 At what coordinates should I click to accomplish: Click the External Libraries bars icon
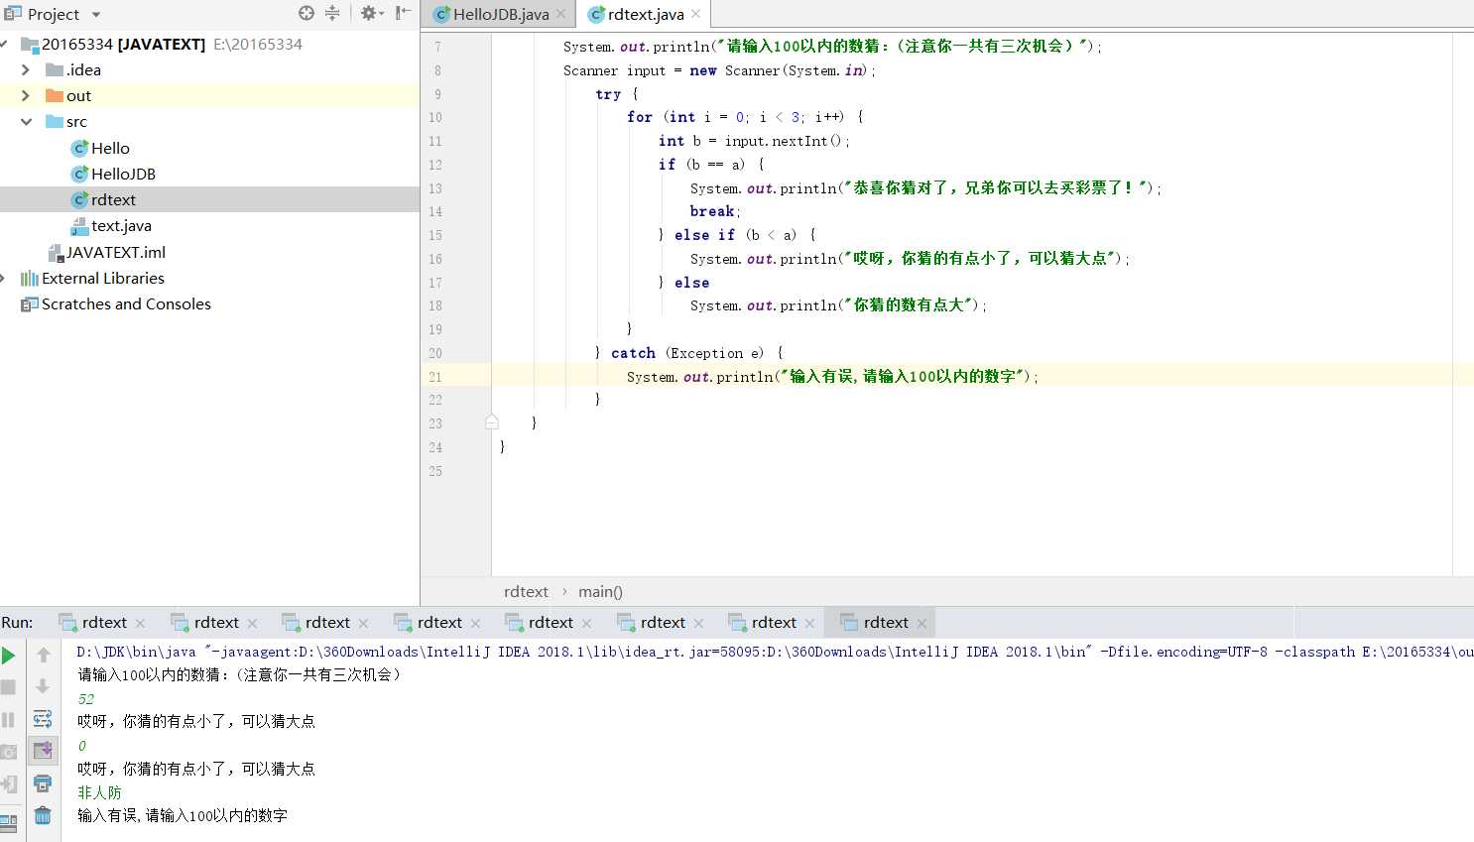click(30, 279)
